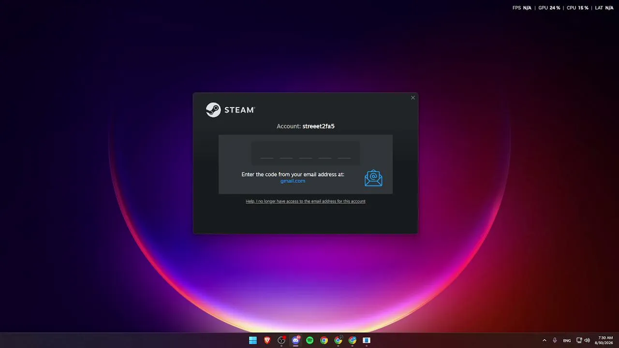Open the Chrome icon without a badge
Image resolution: width=619 pixels, height=348 pixels.
[x=324, y=340]
